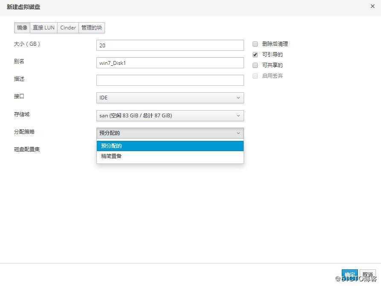Toggle the disabled 启用丢弃 checkbox
The width and height of the screenshot is (381, 286).
coord(255,76)
